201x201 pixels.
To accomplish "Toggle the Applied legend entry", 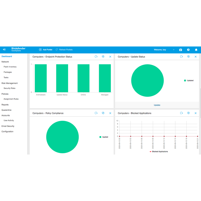I will pos(104,137).
